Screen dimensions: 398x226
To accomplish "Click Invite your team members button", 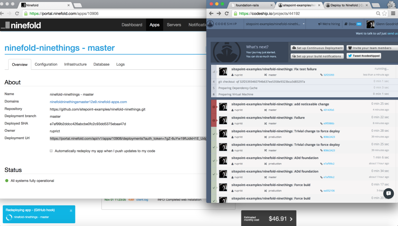I will (372, 48).
